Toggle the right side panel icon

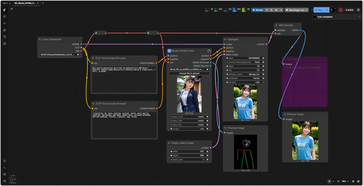click(358, 10)
